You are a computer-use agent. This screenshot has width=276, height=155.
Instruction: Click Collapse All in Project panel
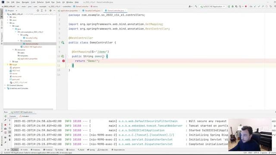(46, 11)
